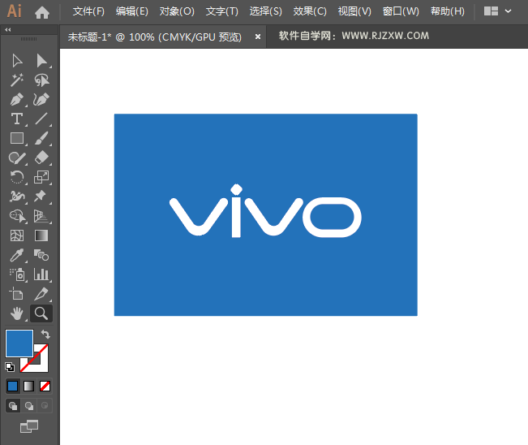
Task: Pick the Eyedropper tool
Action: pyautogui.click(x=17, y=255)
